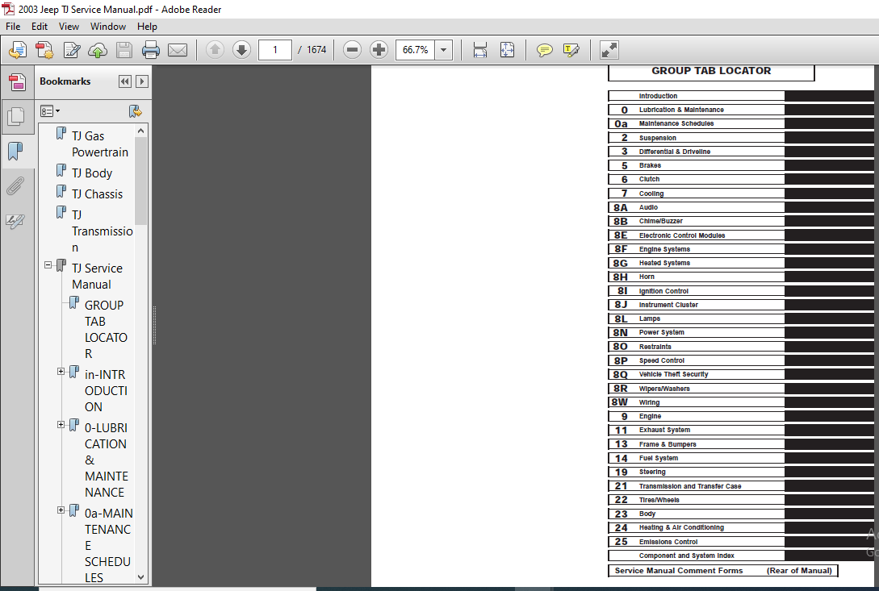Viewport: 879px width, 591px height.
Task: Open the File menu
Action: pyautogui.click(x=13, y=27)
